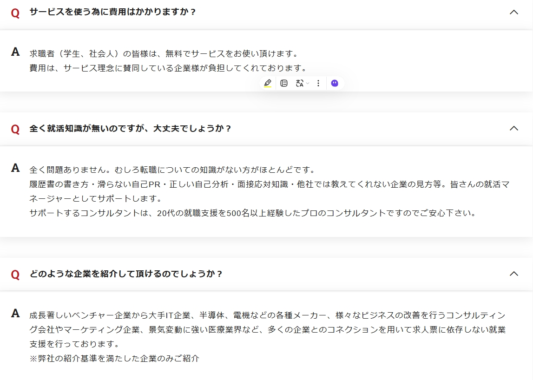Click the translate icon in the floating toolbar
This screenshot has height=380, width=533.
point(299,83)
